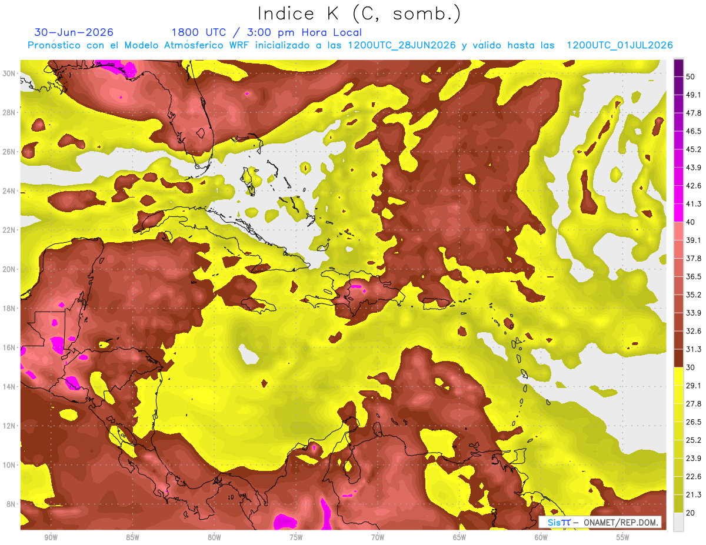Click the longitude label "60W"
The height and width of the screenshot is (545, 706).
pos(541,538)
